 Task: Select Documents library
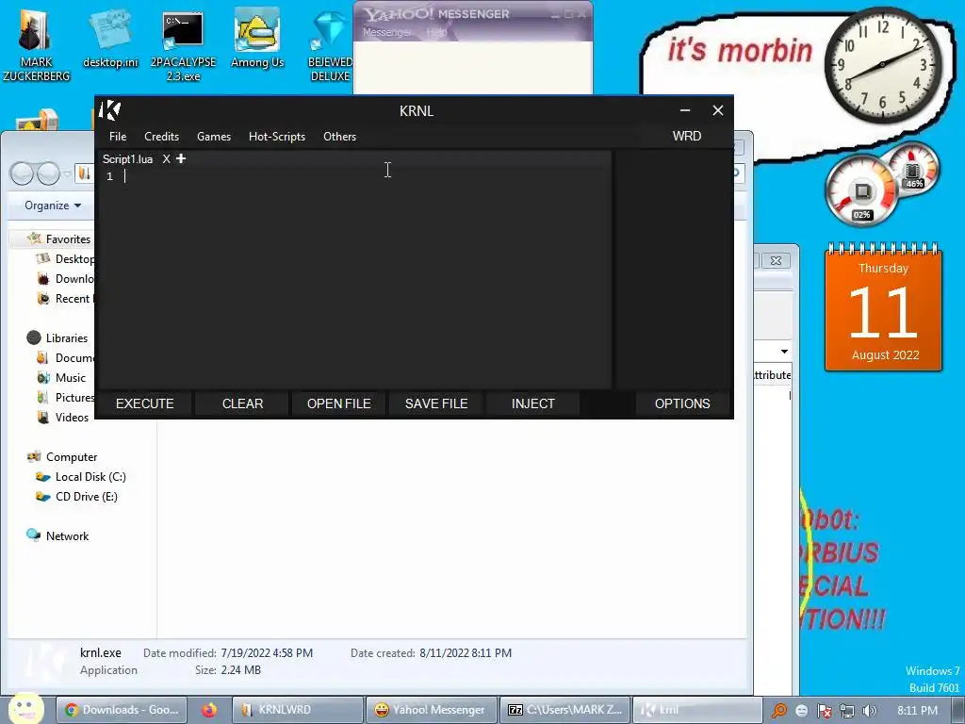[x=65, y=357]
